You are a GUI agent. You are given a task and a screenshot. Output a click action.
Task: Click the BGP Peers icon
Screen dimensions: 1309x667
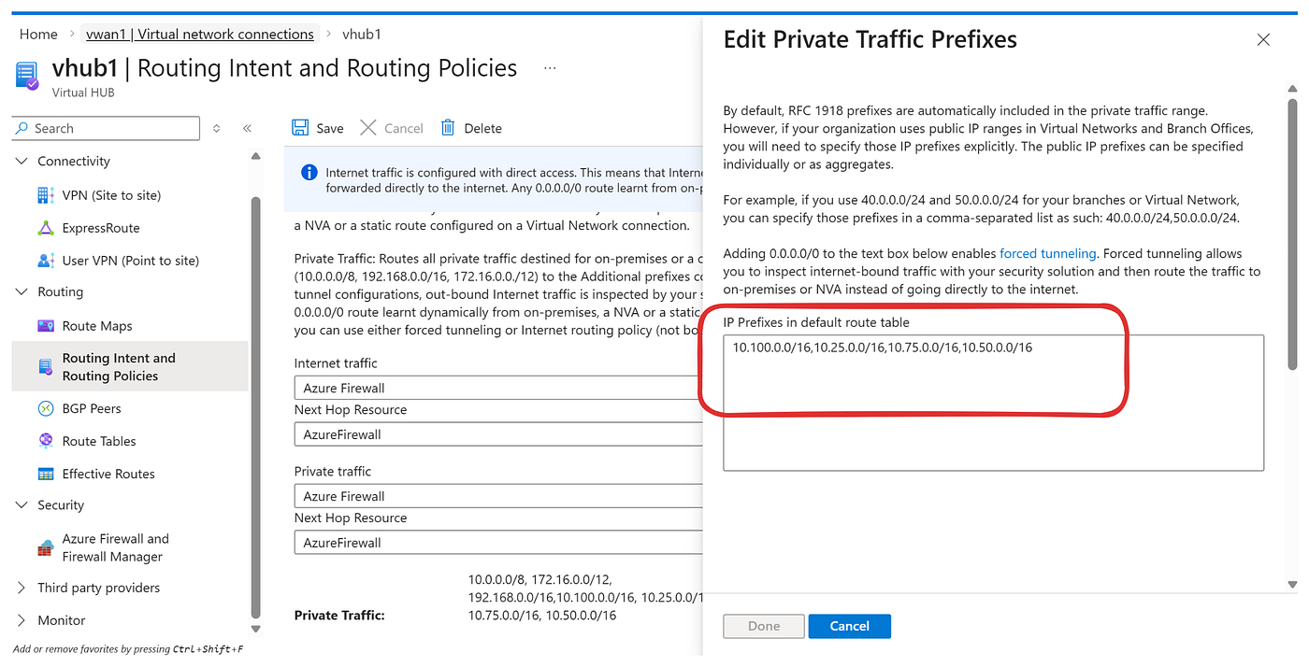46,408
